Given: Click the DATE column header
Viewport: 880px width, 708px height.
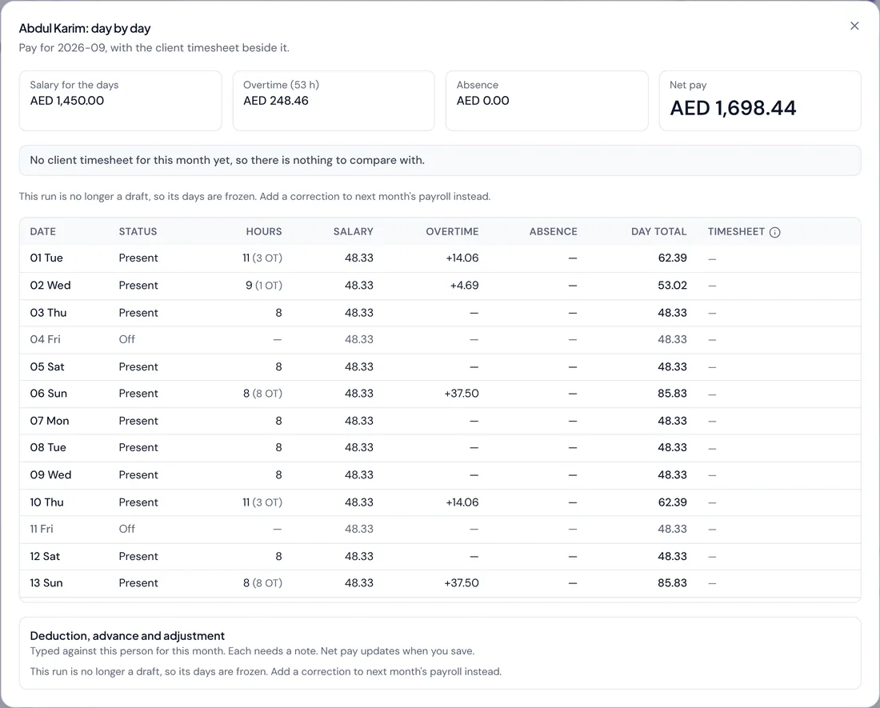Looking at the screenshot, I should (x=42, y=232).
